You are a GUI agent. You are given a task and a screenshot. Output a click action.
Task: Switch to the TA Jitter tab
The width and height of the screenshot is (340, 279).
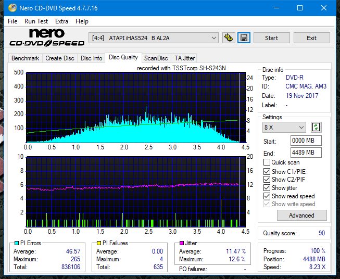[x=184, y=58]
